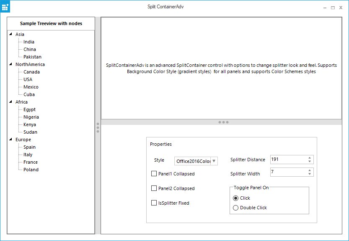Click the up arrow on Splitter Width

(x=309, y=170)
